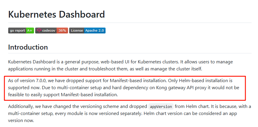Click the phrase 'As of version 7.0.0'
258x127 pixels.
[28, 81]
